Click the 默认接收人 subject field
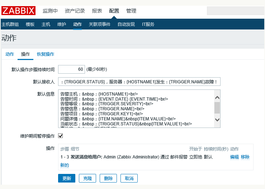Image resolution: width=265 pixels, height=189 pixels. click(139, 82)
